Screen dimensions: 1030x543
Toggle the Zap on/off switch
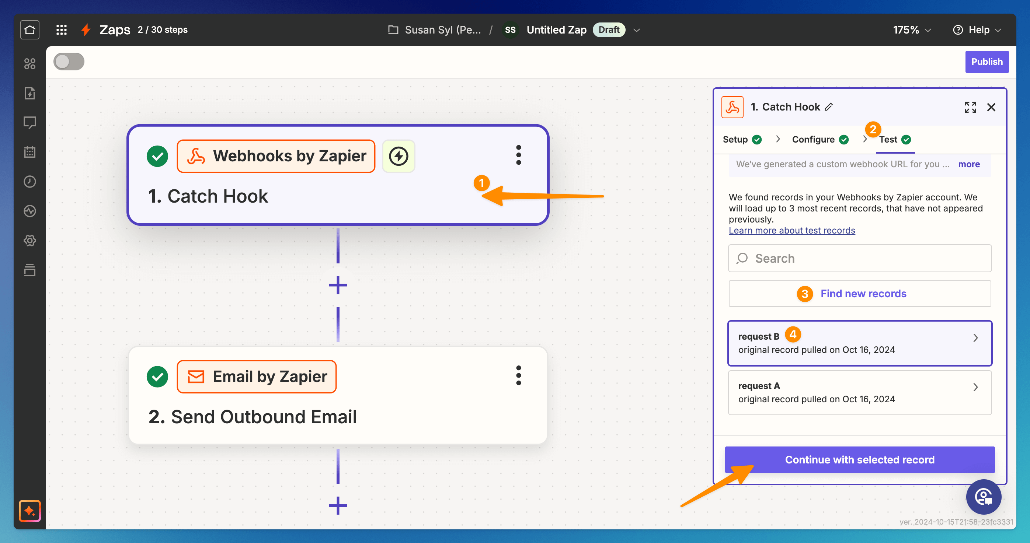pyautogui.click(x=69, y=62)
